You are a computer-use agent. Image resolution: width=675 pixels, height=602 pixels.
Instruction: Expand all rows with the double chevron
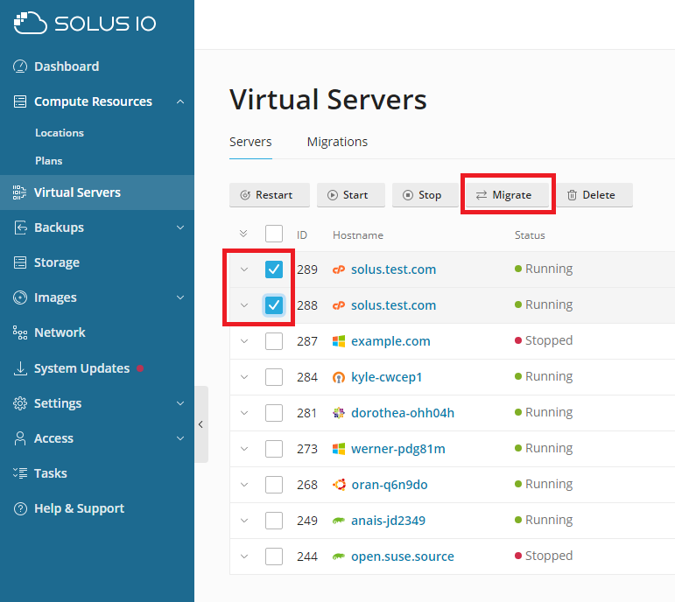[x=243, y=234]
